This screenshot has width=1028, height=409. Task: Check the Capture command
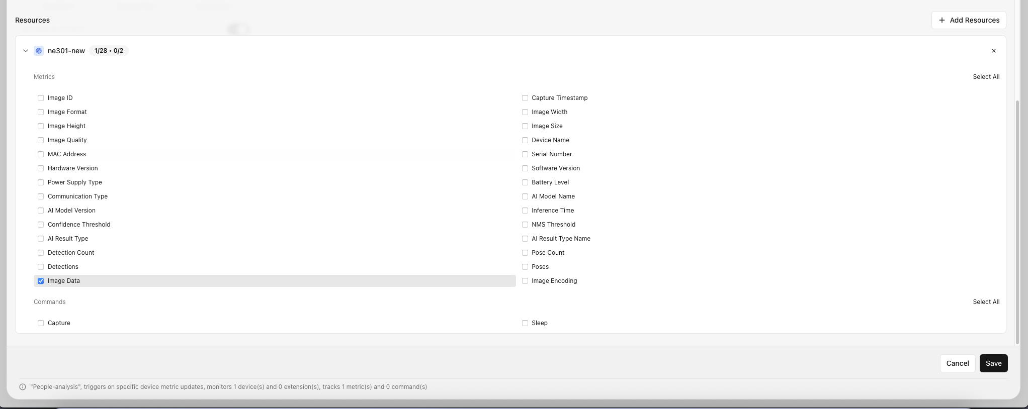(x=41, y=323)
